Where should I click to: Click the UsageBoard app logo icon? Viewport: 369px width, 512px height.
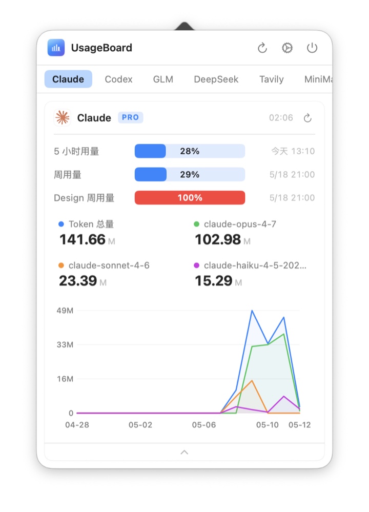[56, 48]
